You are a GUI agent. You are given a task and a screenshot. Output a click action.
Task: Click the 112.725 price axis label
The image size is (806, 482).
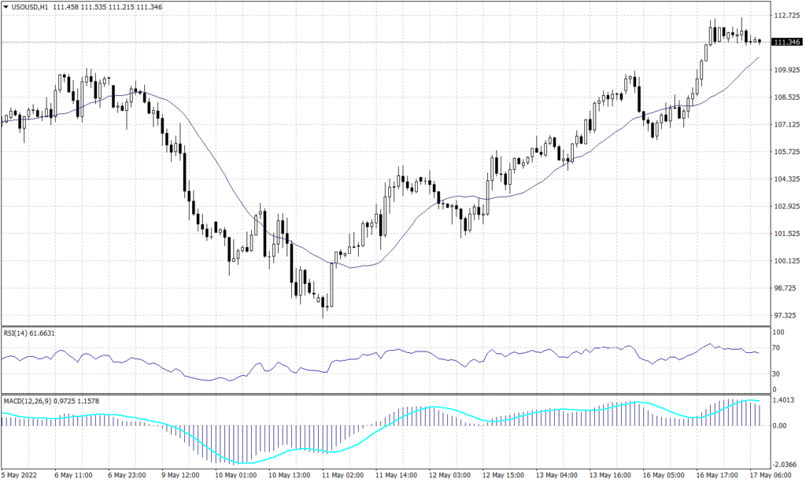pos(787,15)
